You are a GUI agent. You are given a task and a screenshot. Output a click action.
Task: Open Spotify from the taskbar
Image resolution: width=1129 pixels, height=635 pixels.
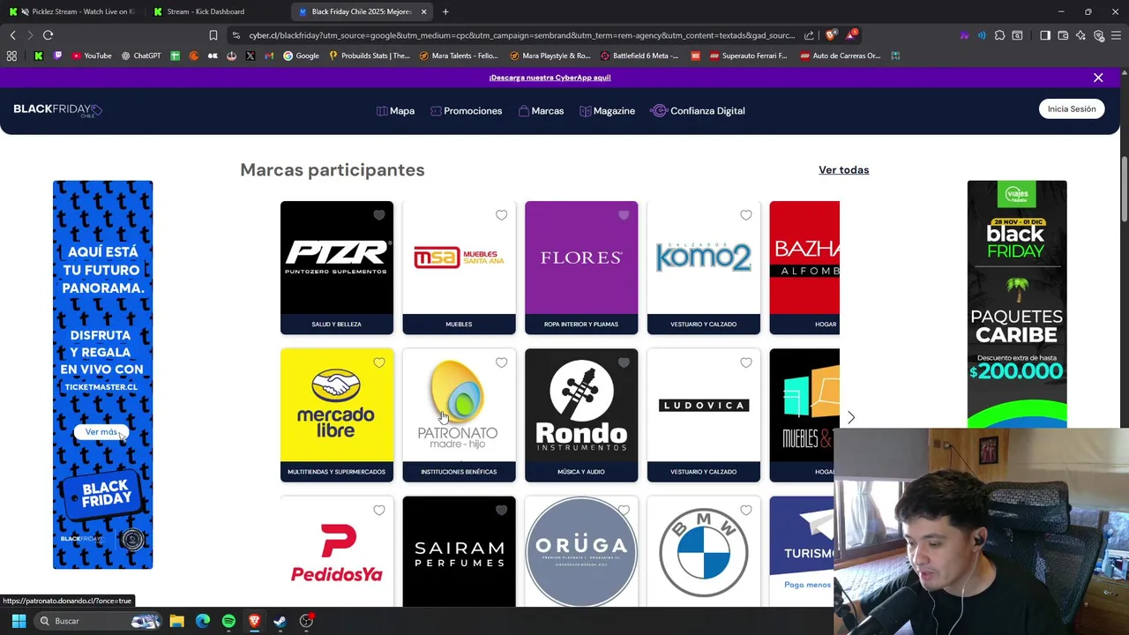tap(228, 621)
